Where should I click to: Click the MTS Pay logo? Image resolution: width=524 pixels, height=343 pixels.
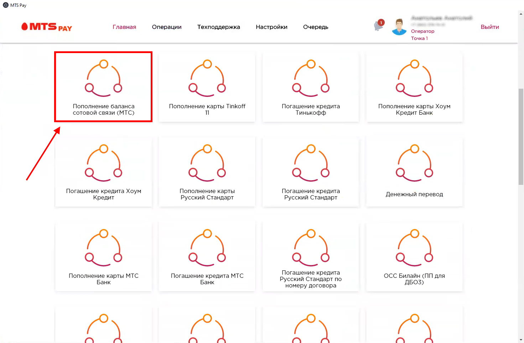[47, 27]
